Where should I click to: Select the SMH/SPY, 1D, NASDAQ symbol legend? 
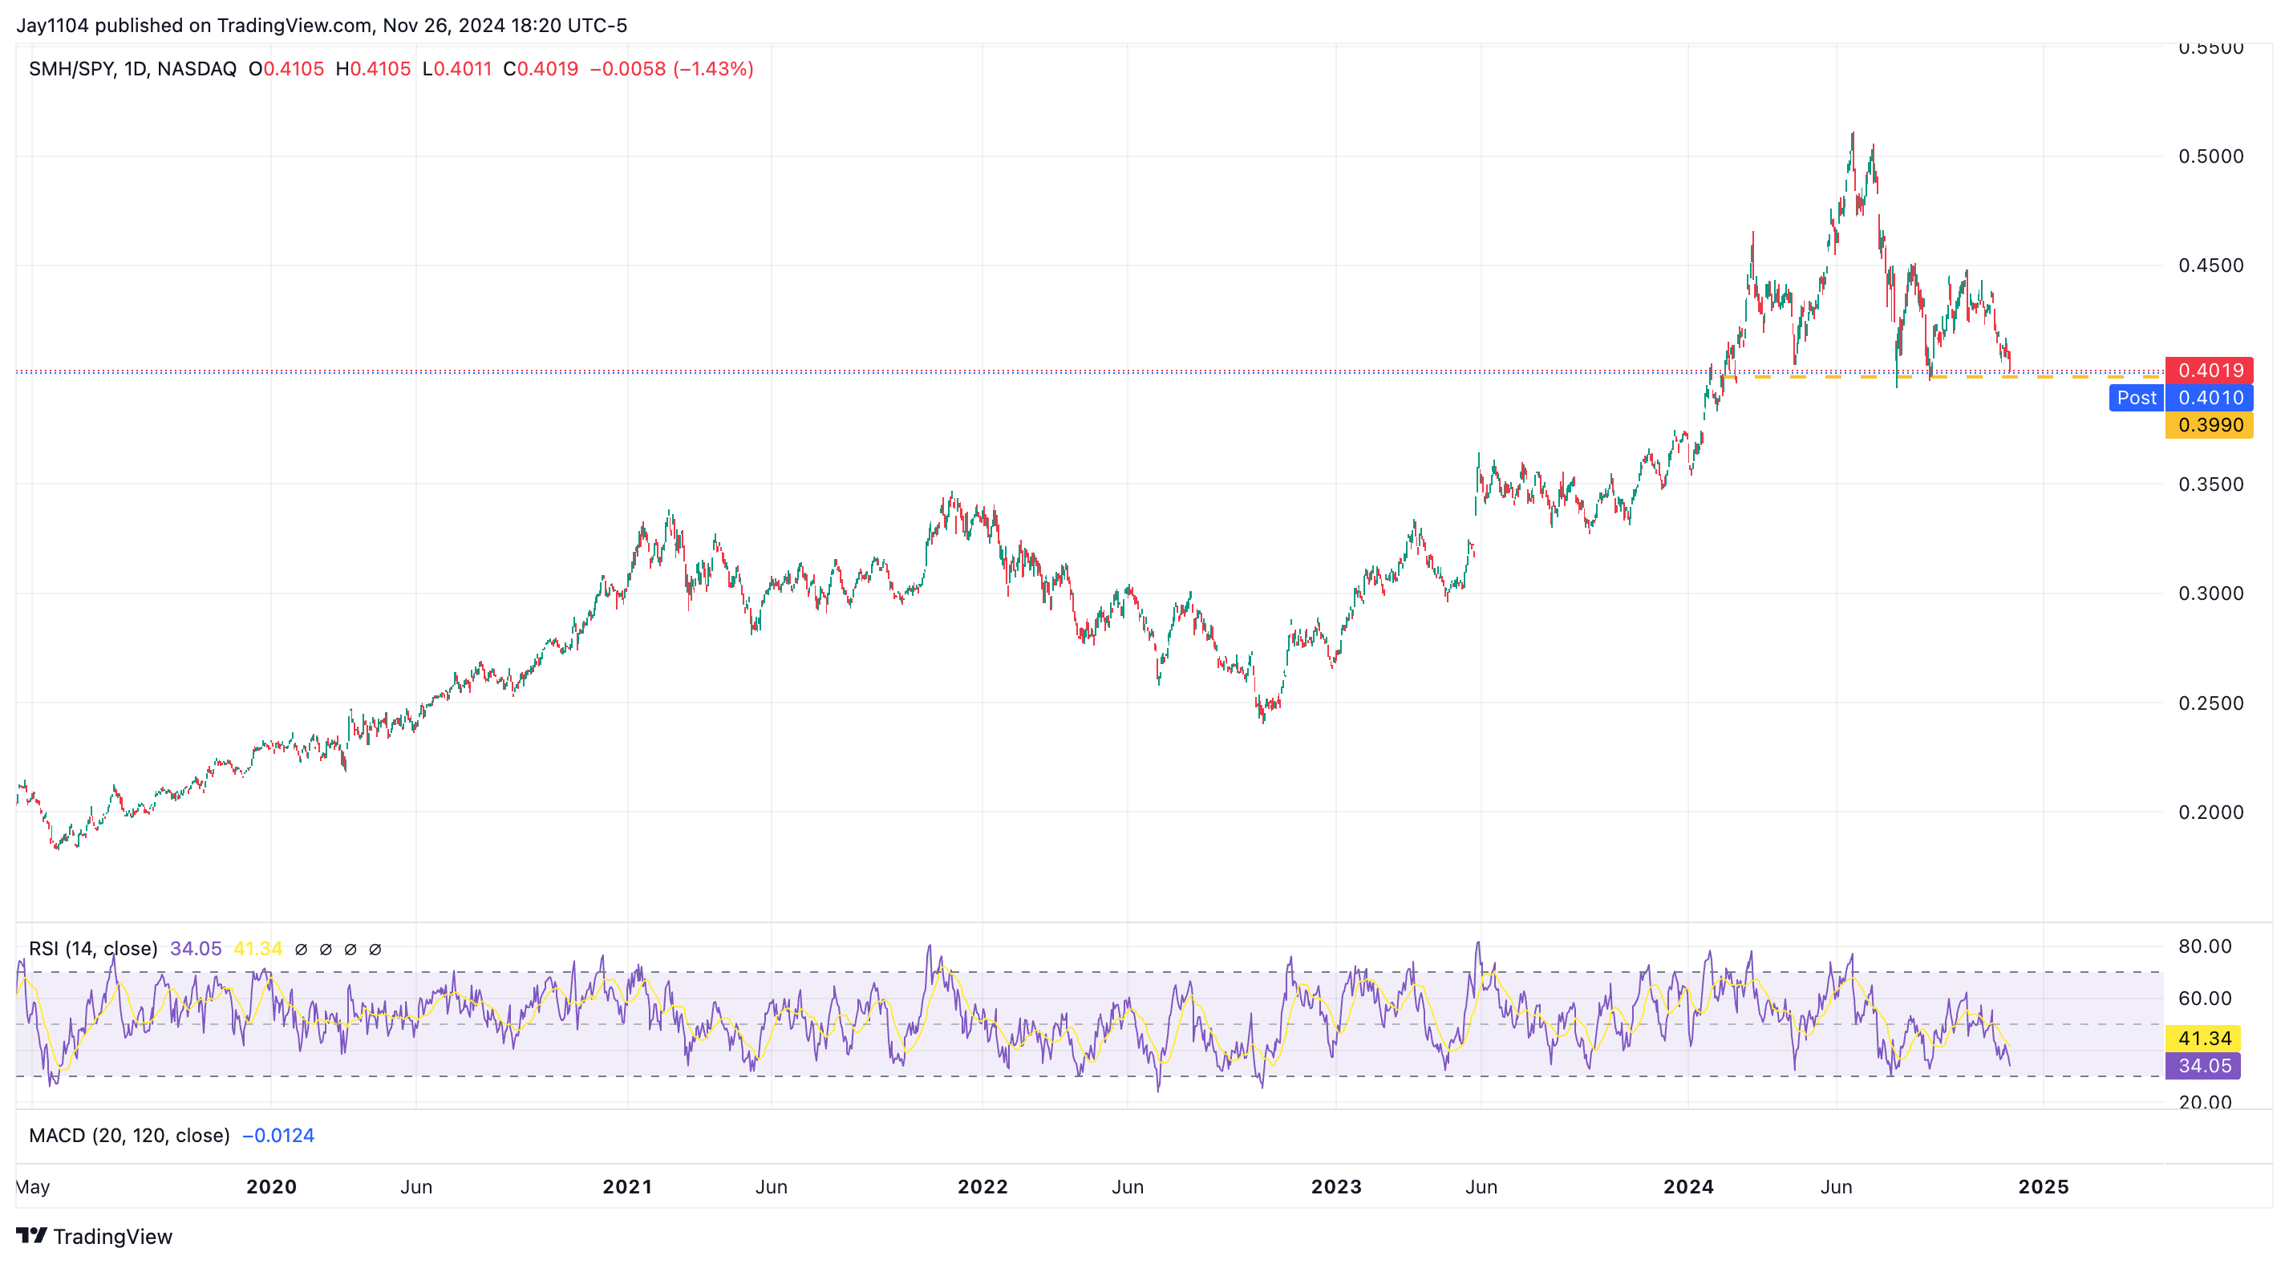tap(132, 68)
